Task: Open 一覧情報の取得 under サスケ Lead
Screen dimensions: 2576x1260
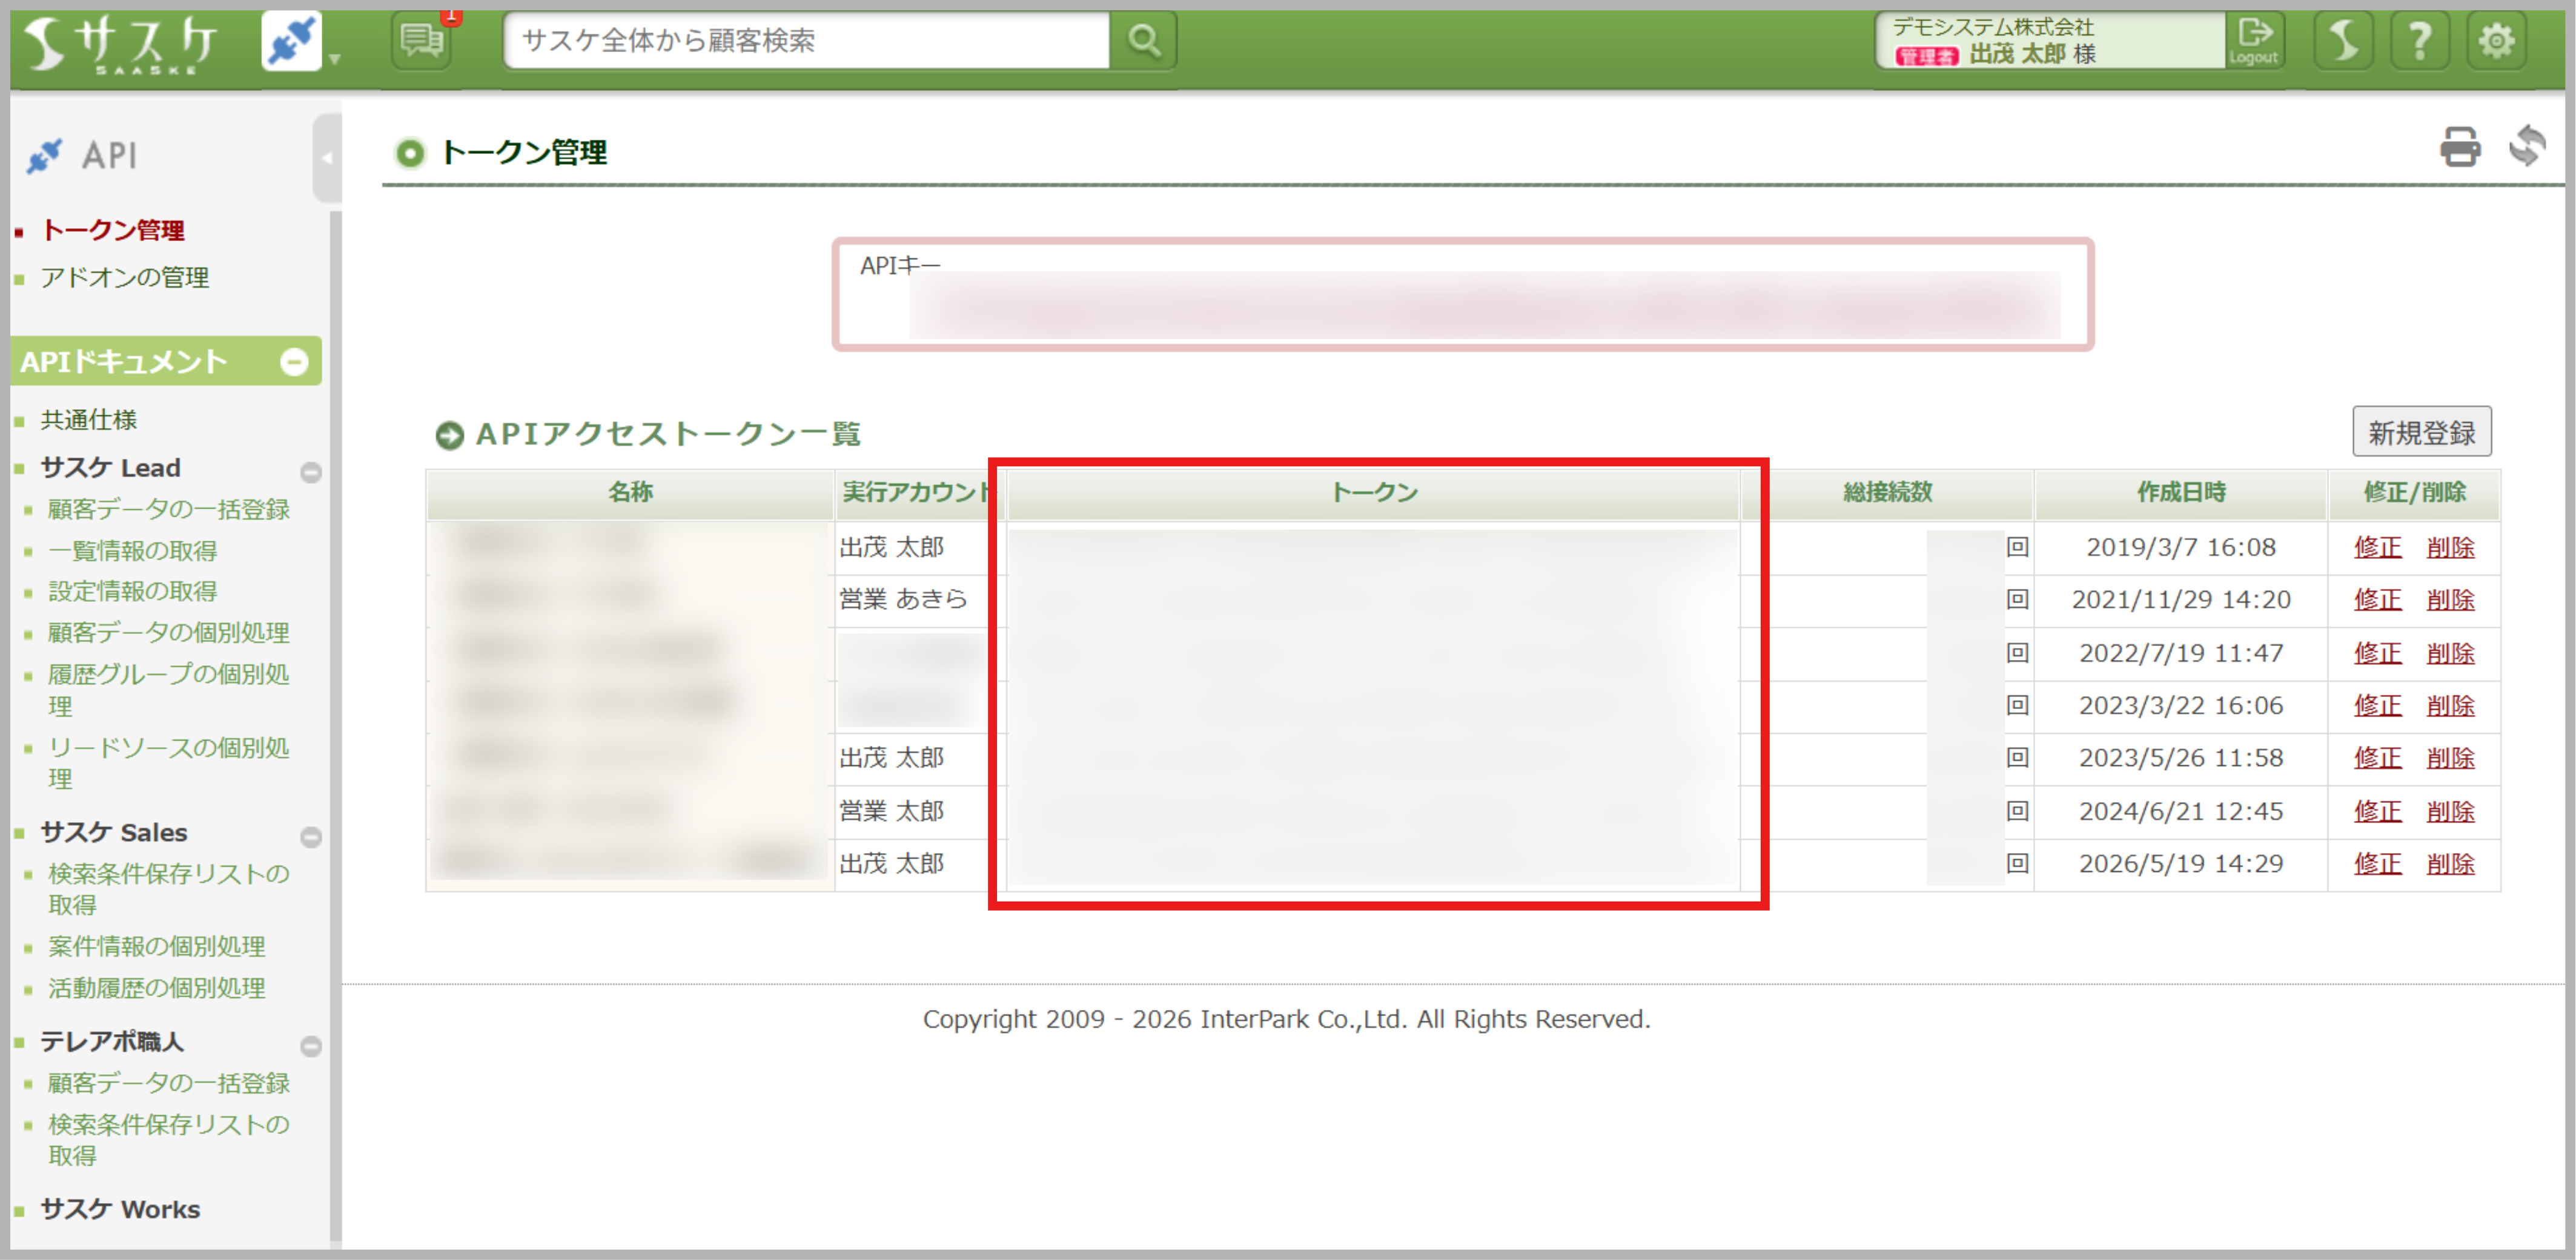Action: pos(132,551)
